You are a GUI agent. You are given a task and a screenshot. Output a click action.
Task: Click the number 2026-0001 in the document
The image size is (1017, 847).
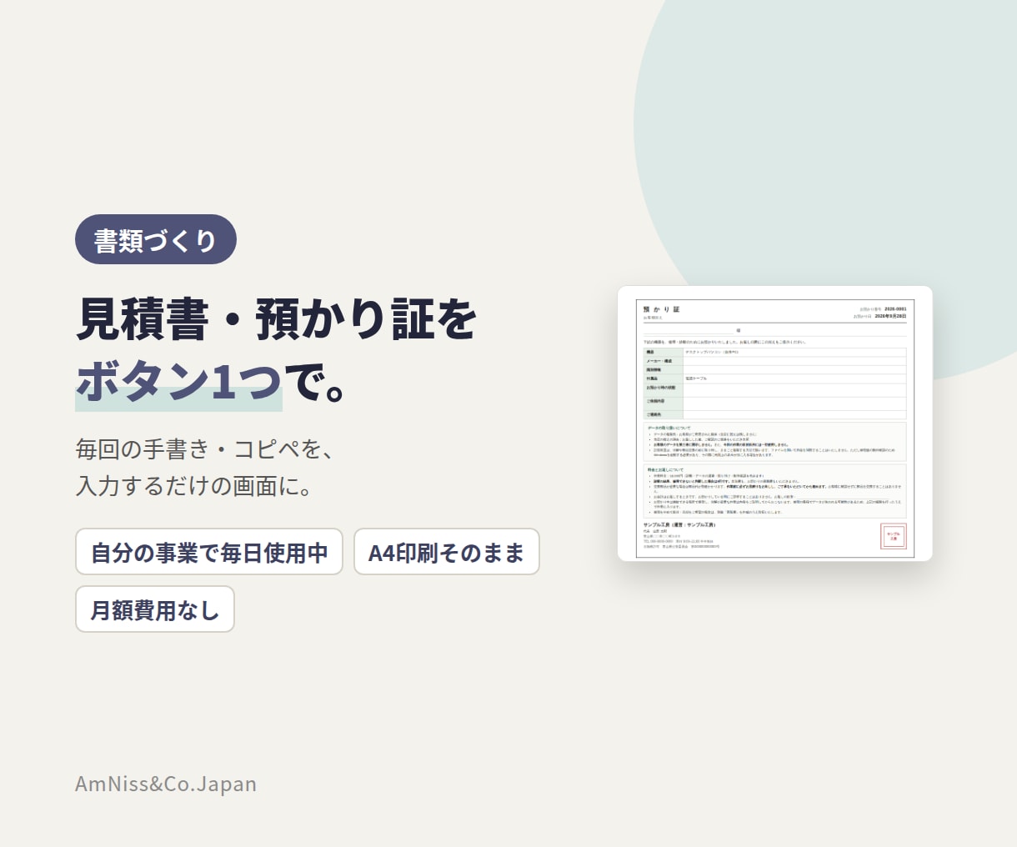click(895, 308)
